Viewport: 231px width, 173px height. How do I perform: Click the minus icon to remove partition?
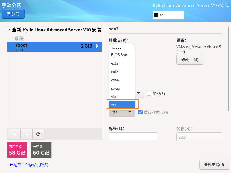(26, 134)
